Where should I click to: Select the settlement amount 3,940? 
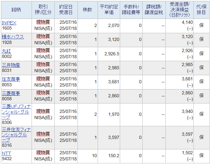click(187, 112)
